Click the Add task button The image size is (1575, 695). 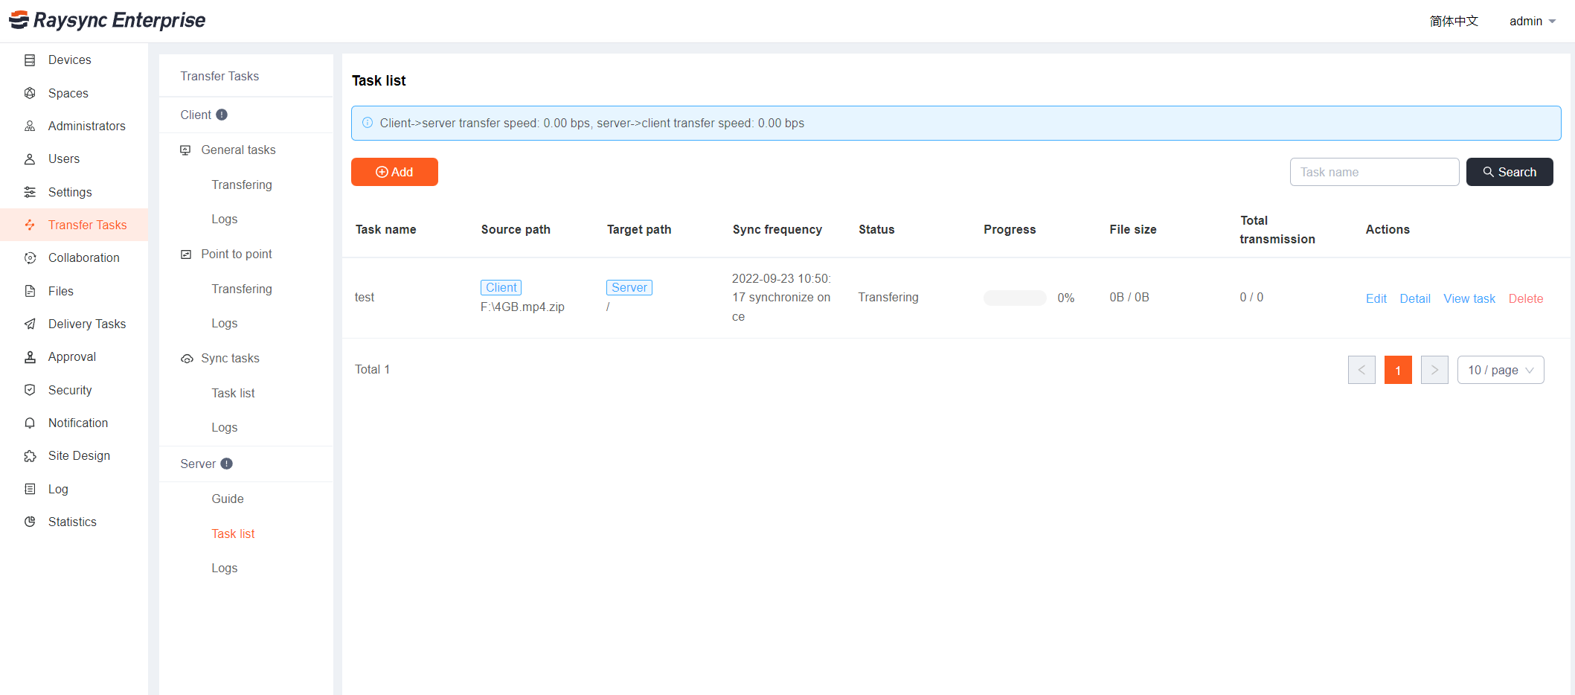click(394, 172)
